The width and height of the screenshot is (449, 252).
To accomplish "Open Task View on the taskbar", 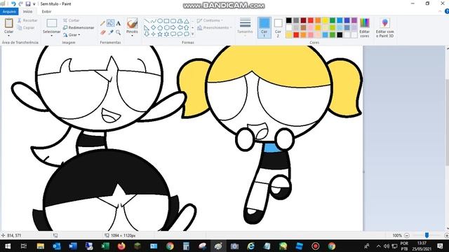I will (x=24, y=246).
